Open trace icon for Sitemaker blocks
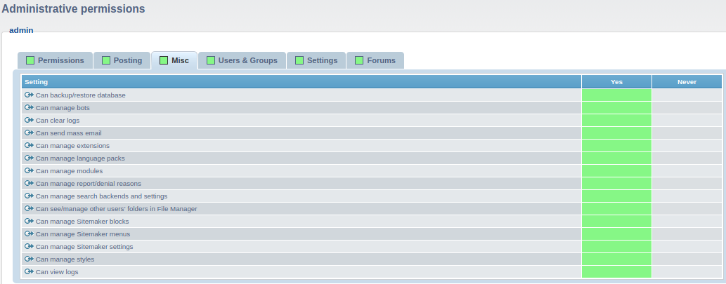The height and width of the screenshot is (284, 726). pyautogui.click(x=30, y=221)
